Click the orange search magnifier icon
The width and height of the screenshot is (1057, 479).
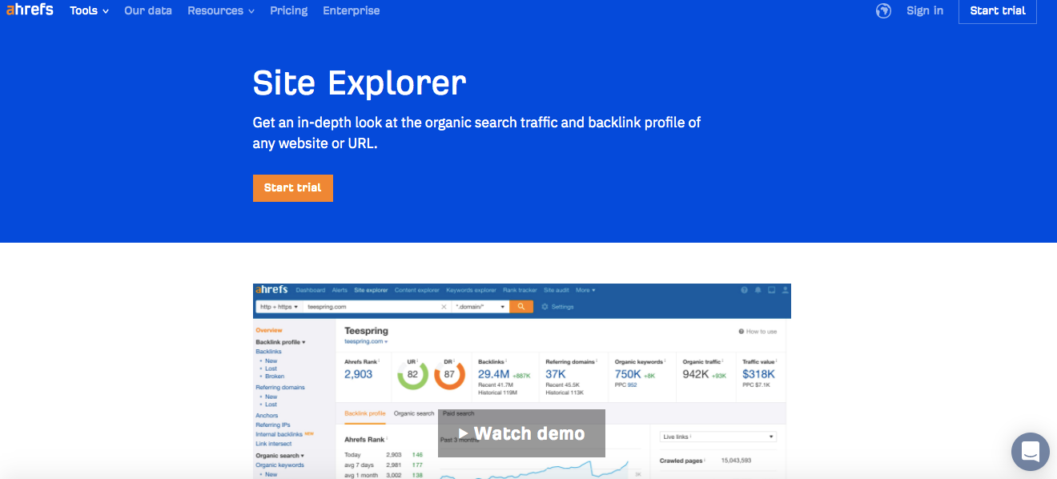(x=520, y=306)
